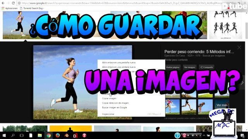The image size is (248, 139).
Task: Open the white document app in taskbar
Action: coord(31,136)
